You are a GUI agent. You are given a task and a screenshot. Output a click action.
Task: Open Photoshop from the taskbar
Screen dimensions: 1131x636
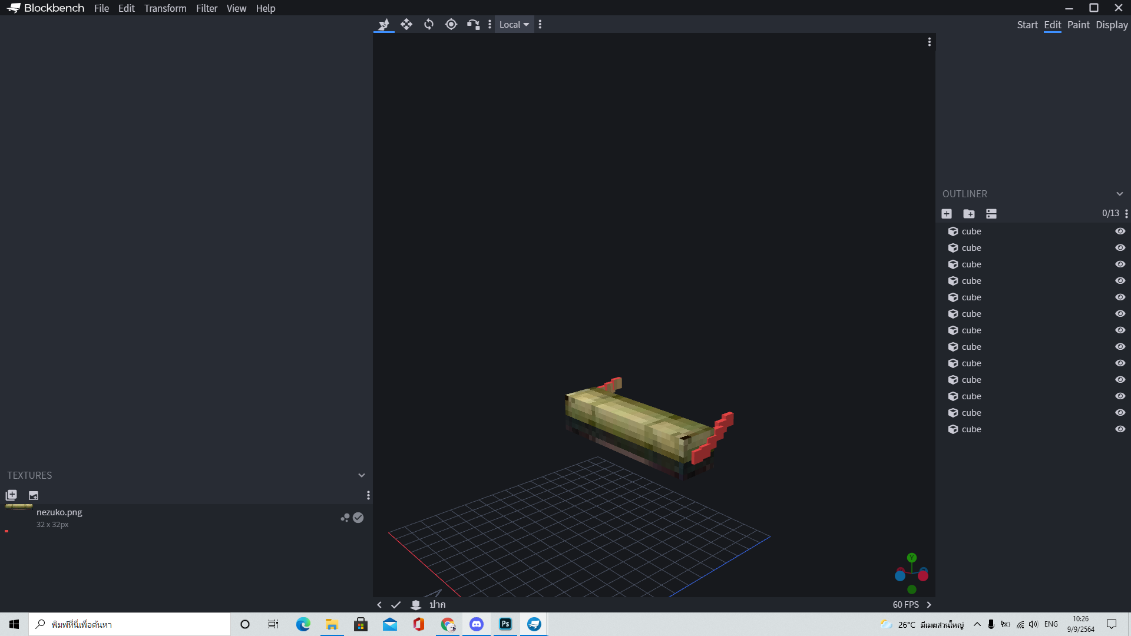(x=505, y=624)
